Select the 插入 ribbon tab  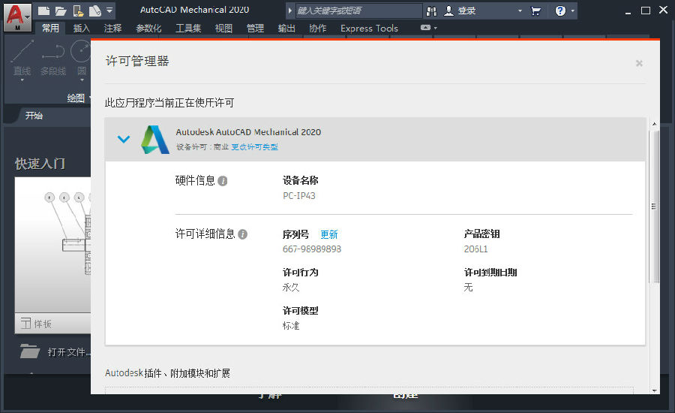click(81, 29)
